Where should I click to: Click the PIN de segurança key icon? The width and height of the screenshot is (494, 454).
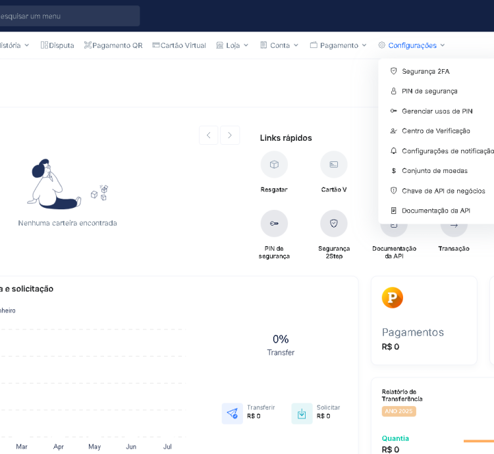tap(274, 224)
